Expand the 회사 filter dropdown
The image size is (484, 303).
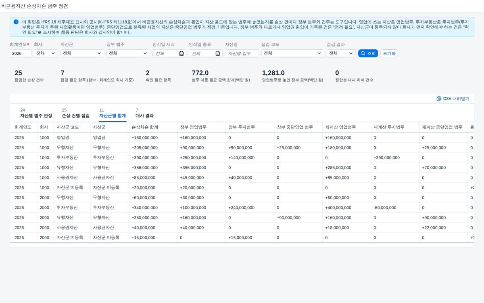coord(46,53)
